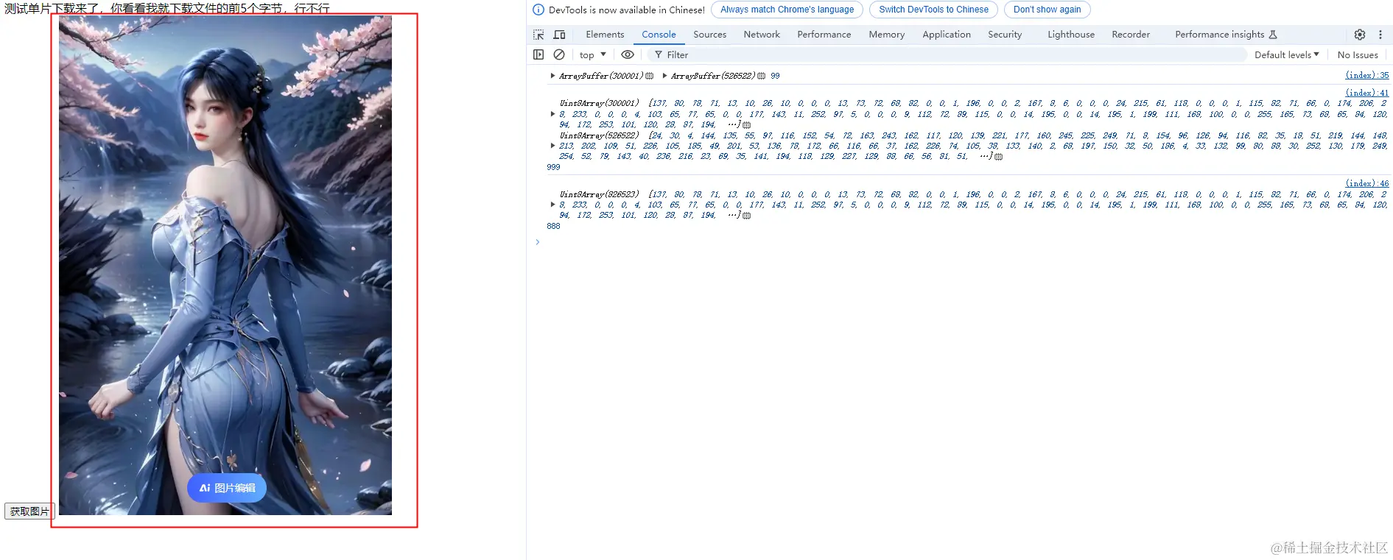Click memory icon next to ArrayBuffer(526522)
The image size is (1393, 560).
point(761,76)
